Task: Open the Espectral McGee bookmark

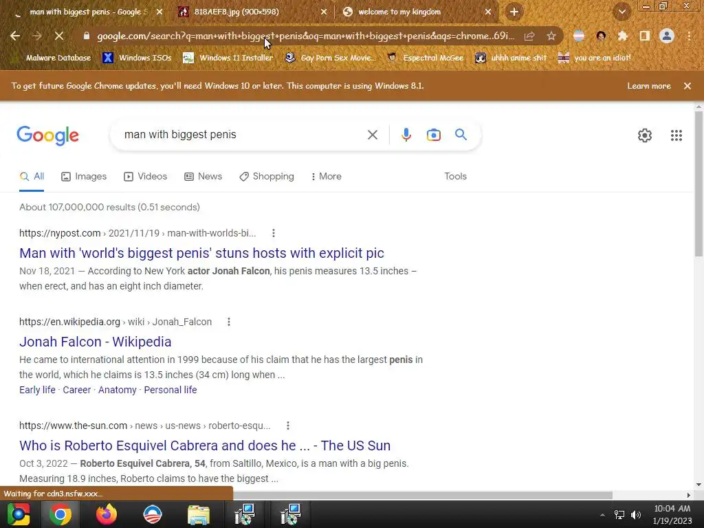Action: point(426,58)
